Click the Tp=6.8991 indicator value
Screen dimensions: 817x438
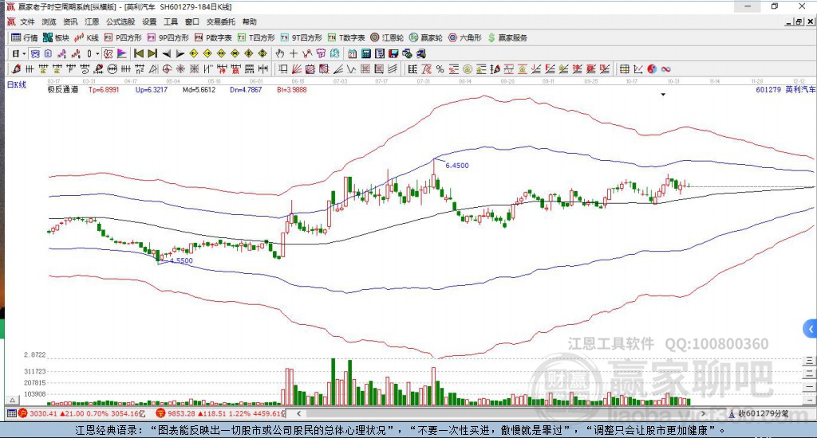pyautogui.click(x=104, y=89)
